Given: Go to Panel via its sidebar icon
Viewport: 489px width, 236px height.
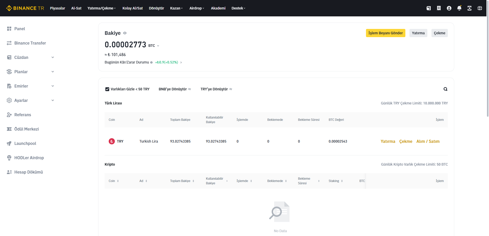Looking at the screenshot, I should click(9, 29).
